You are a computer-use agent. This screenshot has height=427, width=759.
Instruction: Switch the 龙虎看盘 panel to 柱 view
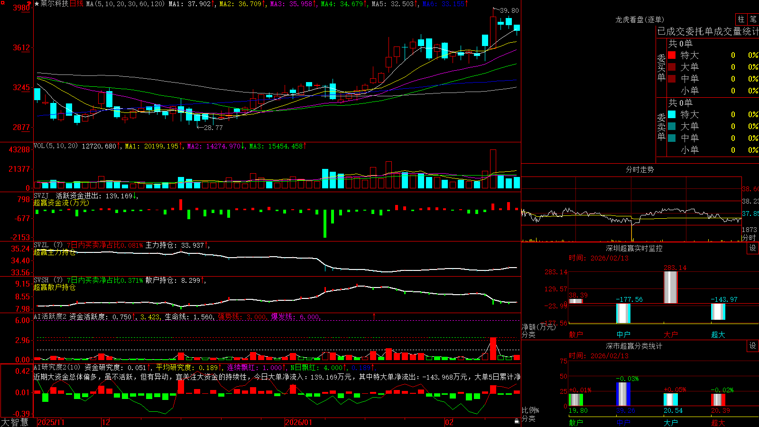coord(741,19)
